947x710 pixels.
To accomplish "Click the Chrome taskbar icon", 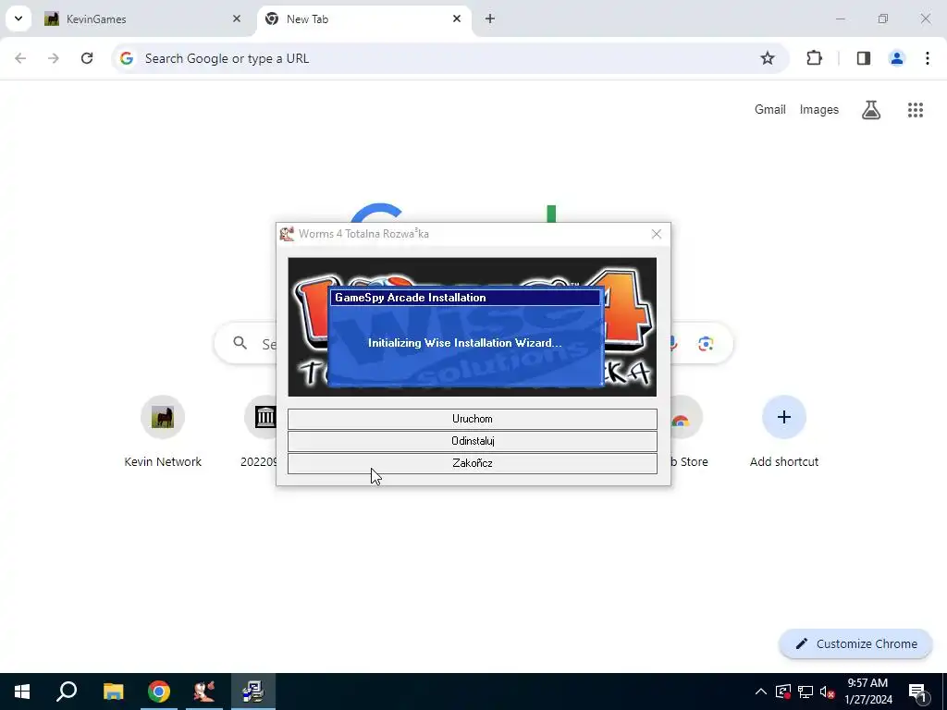I will [159, 692].
